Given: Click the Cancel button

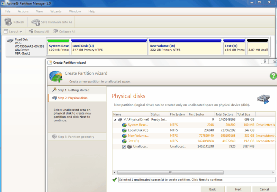Looking at the screenshot, I should pyautogui.click(x=264, y=189).
